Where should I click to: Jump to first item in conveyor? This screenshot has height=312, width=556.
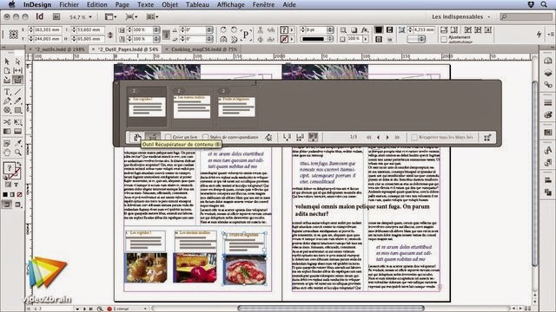click(x=368, y=137)
